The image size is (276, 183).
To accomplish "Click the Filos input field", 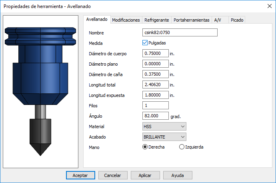I will click(x=156, y=105).
